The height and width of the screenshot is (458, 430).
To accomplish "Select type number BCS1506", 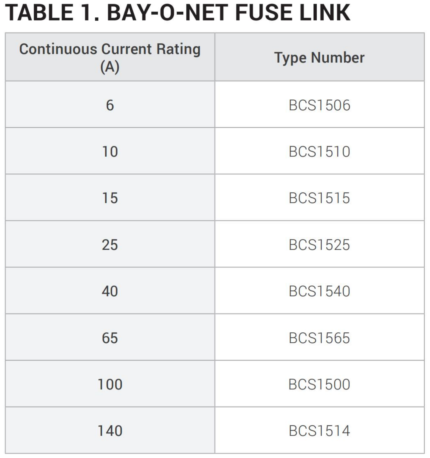I will click(x=319, y=105).
